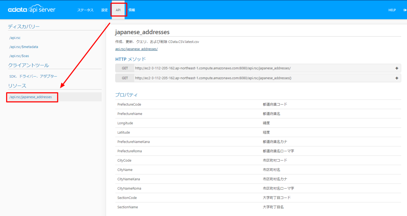Select the PrefectureCode property row

click(258, 104)
